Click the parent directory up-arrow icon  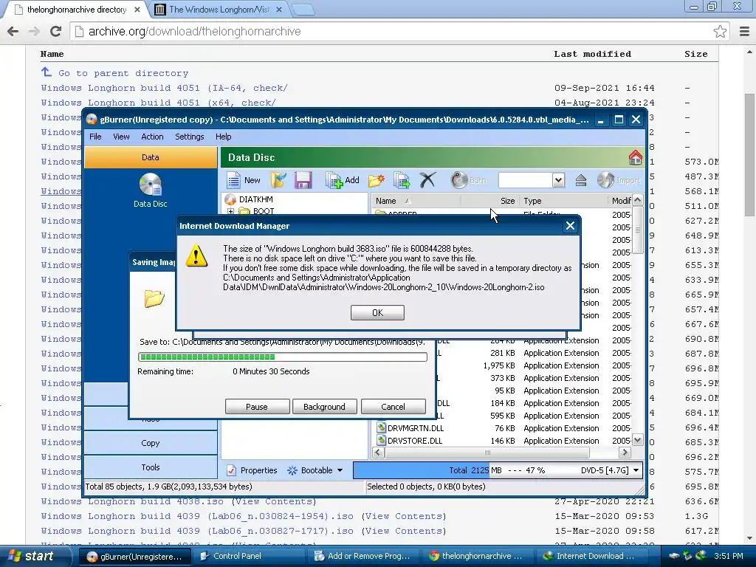[x=47, y=72]
